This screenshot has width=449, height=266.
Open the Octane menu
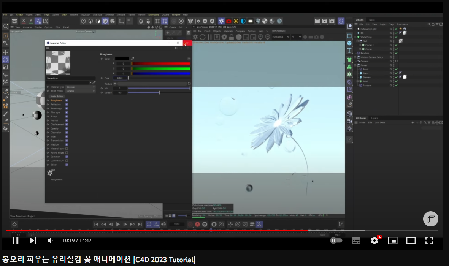tap(165, 14)
